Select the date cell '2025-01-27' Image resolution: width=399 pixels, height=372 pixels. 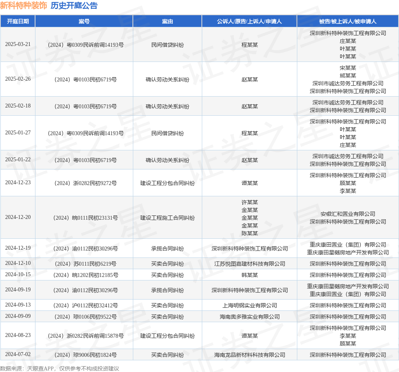18,132
